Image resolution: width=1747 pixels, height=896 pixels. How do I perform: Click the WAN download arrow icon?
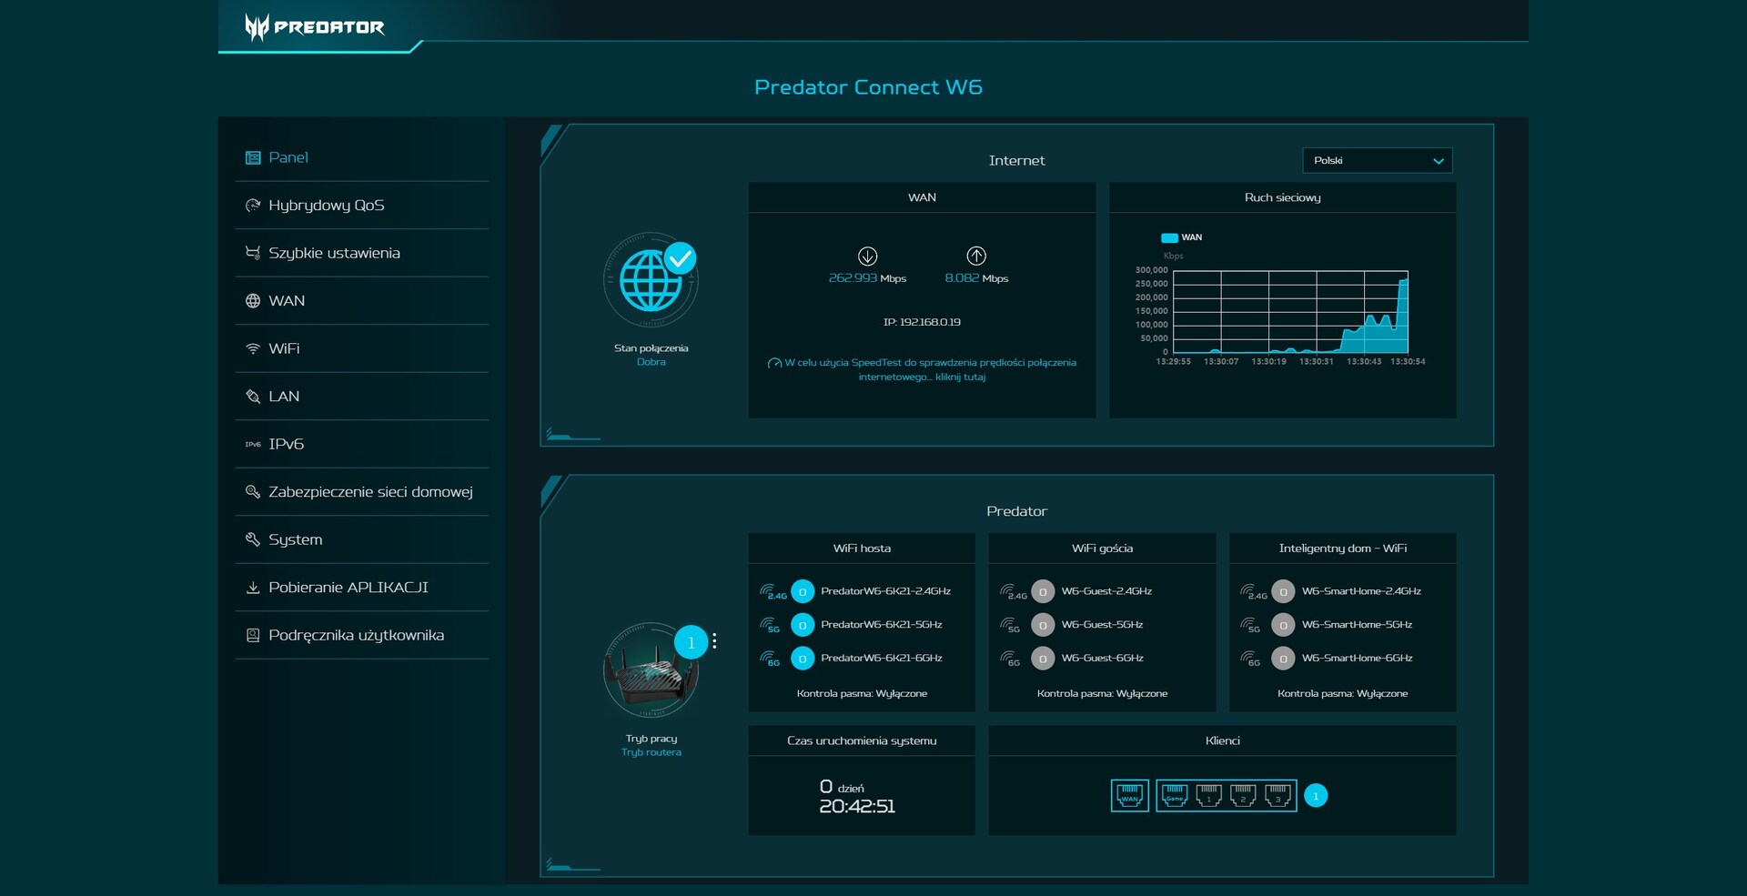[867, 256]
